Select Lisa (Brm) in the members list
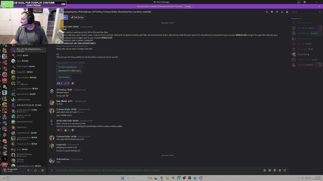Screen dimensions: 323x181 click(306, 28)
